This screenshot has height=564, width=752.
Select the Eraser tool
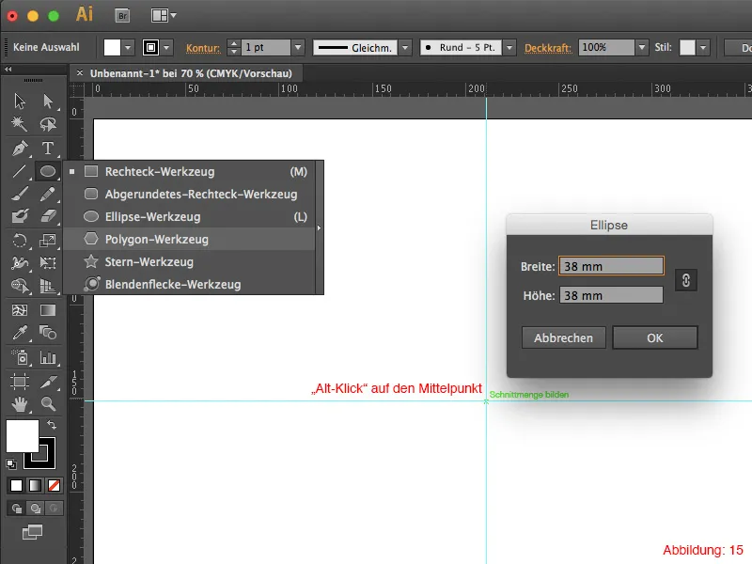pyautogui.click(x=48, y=216)
